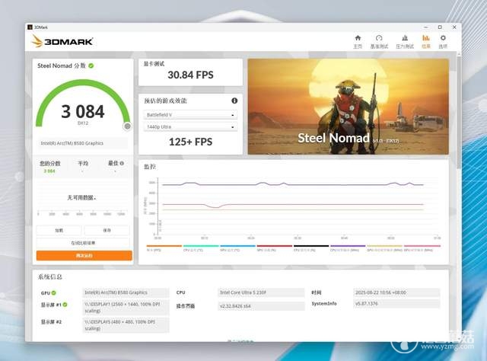Switch to the orange Results tab

point(426,41)
